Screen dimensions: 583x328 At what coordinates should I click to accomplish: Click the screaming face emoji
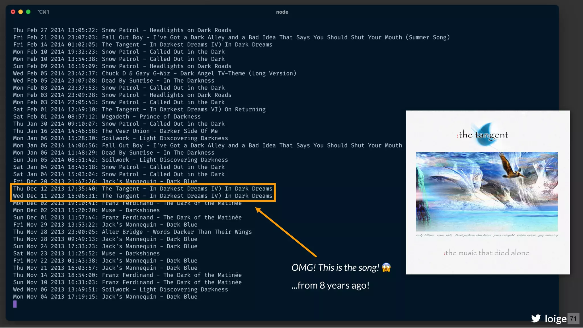(x=386, y=267)
